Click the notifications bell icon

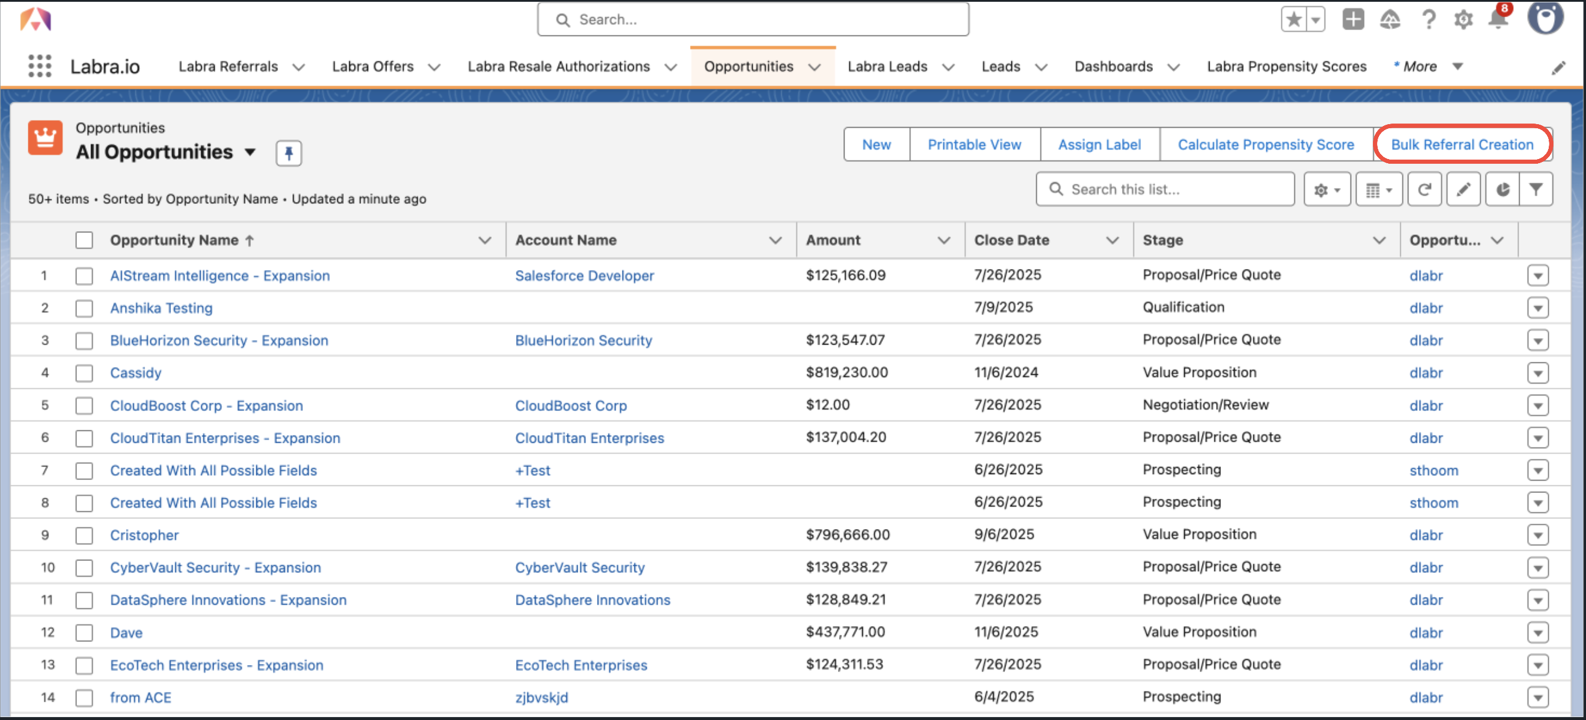pyautogui.click(x=1497, y=20)
